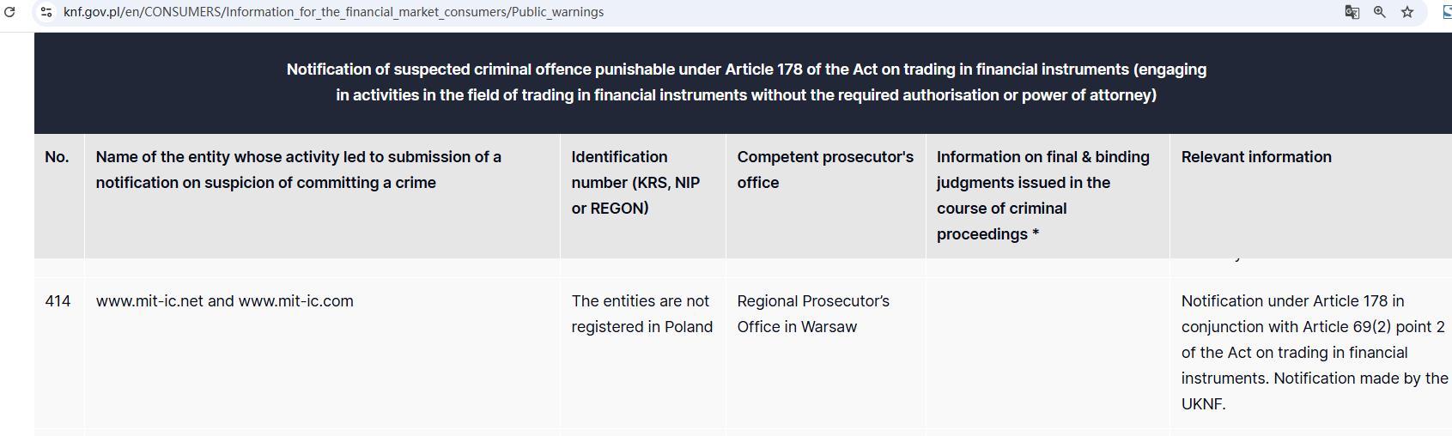1452x436 pixels.
Task: Click the Article 178 notification table title
Action: [745, 82]
